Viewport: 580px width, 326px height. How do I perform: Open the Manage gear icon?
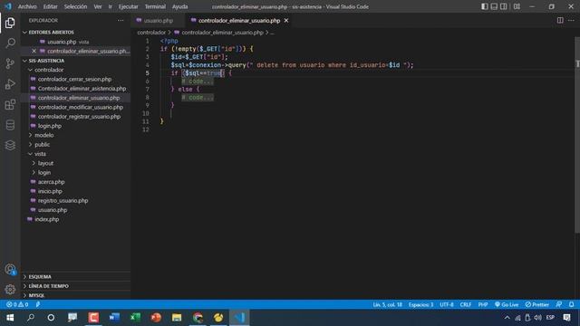click(10, 290)
